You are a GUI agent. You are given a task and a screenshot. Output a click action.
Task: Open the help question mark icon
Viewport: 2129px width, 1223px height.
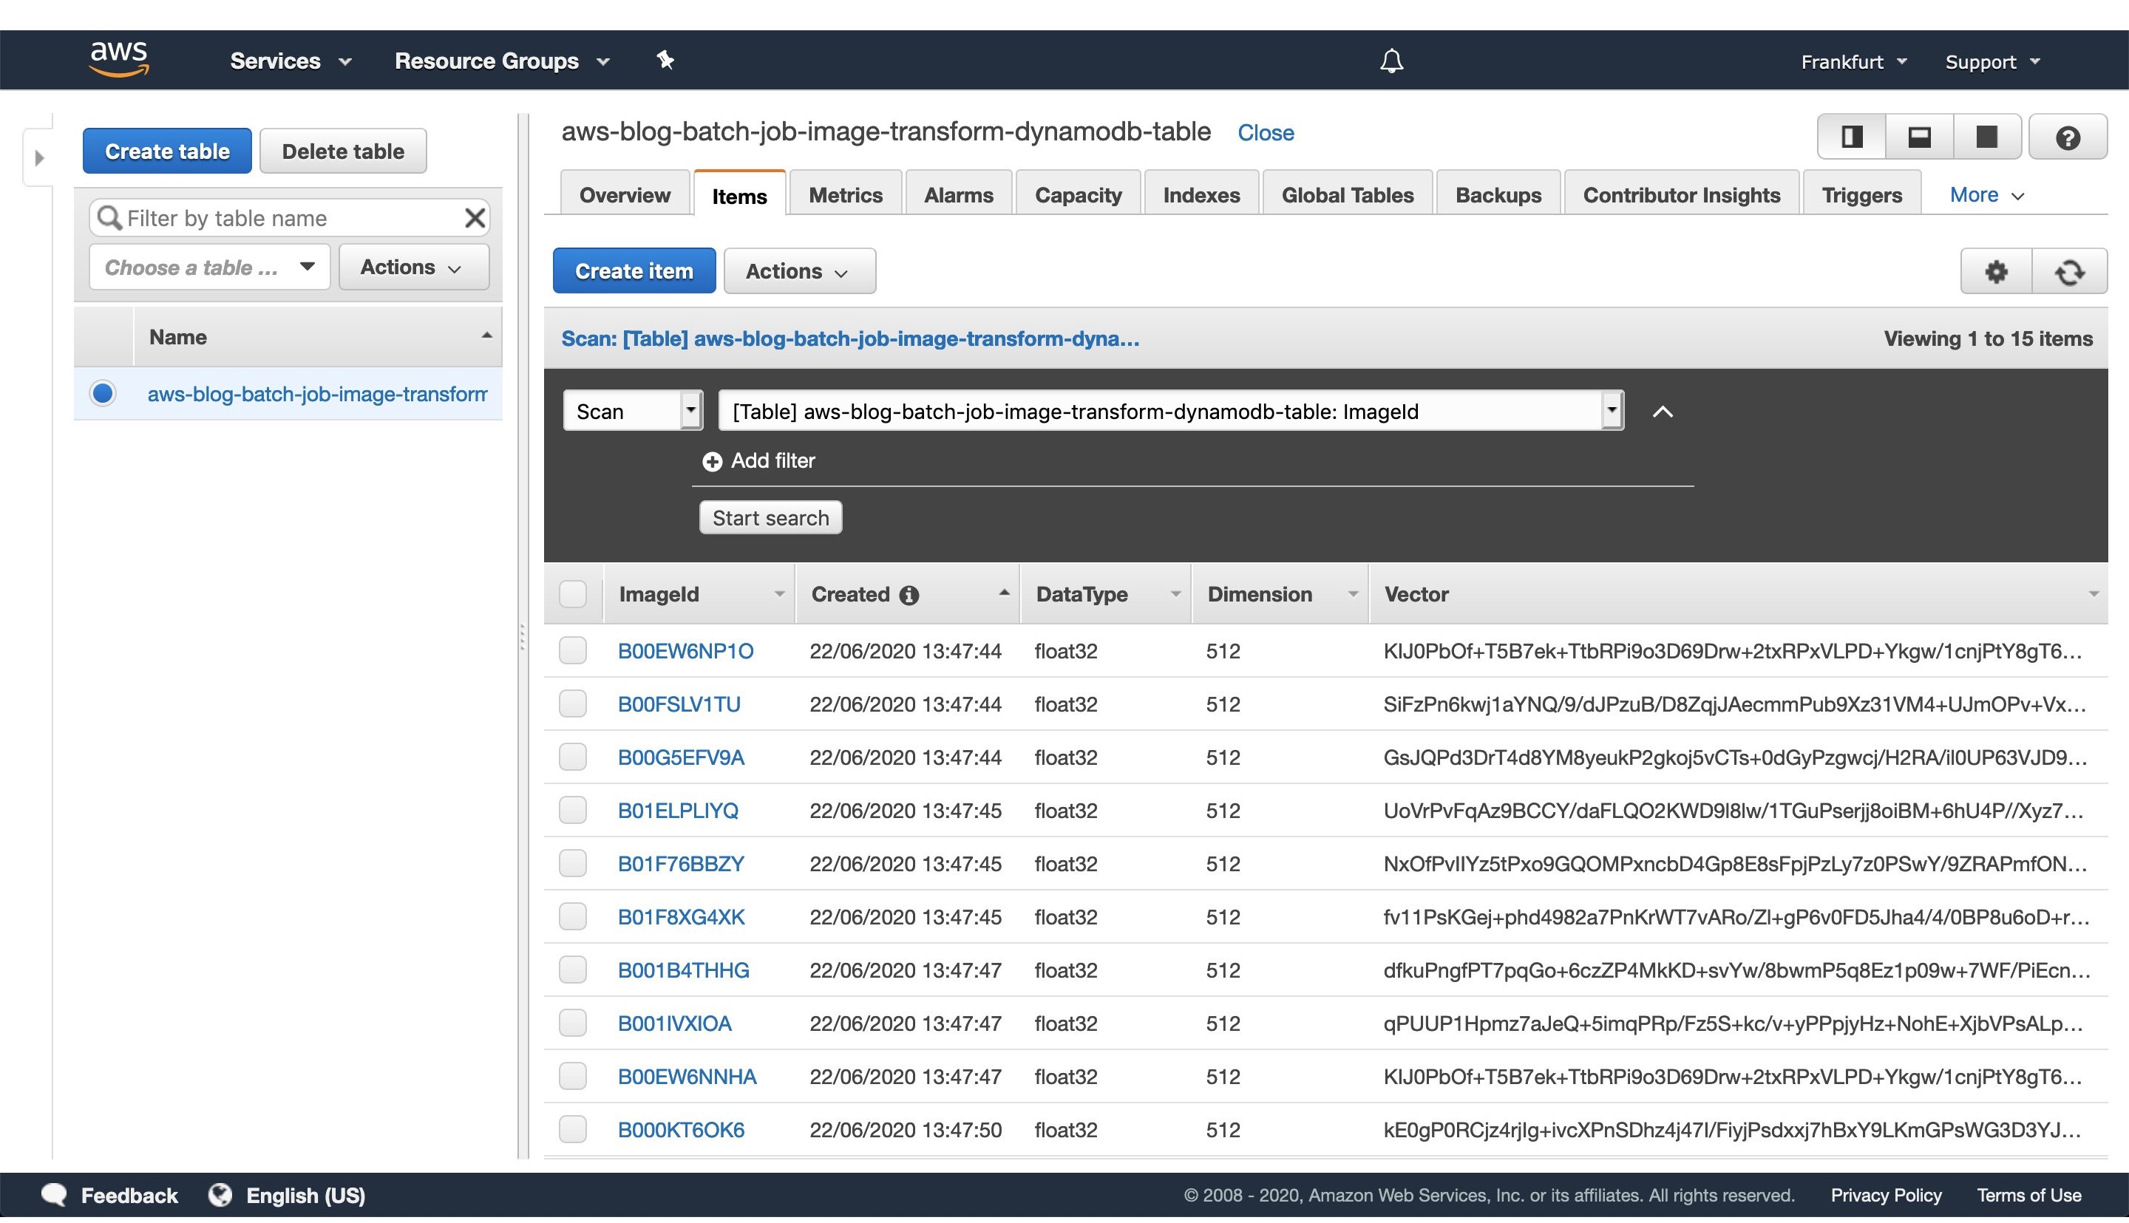(x=2068, y=137)
